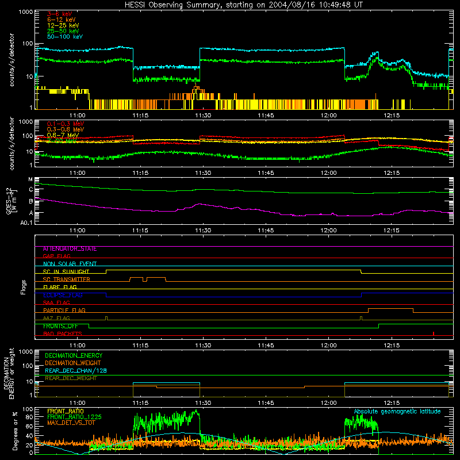
Task: Click the MAX_DET_VS_TOT legend label
Action: (x=71, y=423)
